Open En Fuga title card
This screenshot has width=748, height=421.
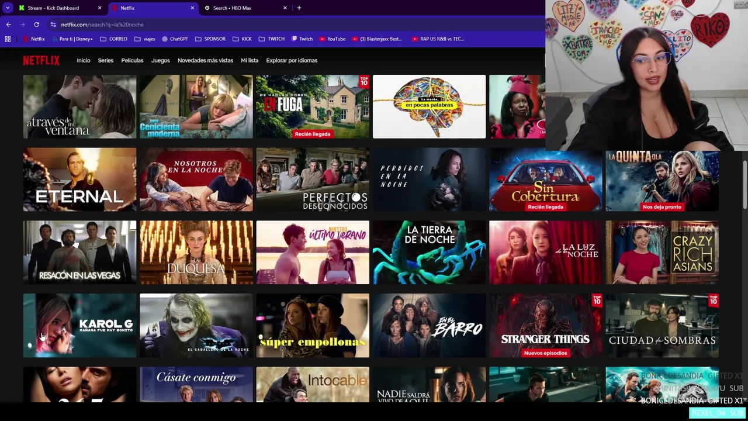click(313, 106)
